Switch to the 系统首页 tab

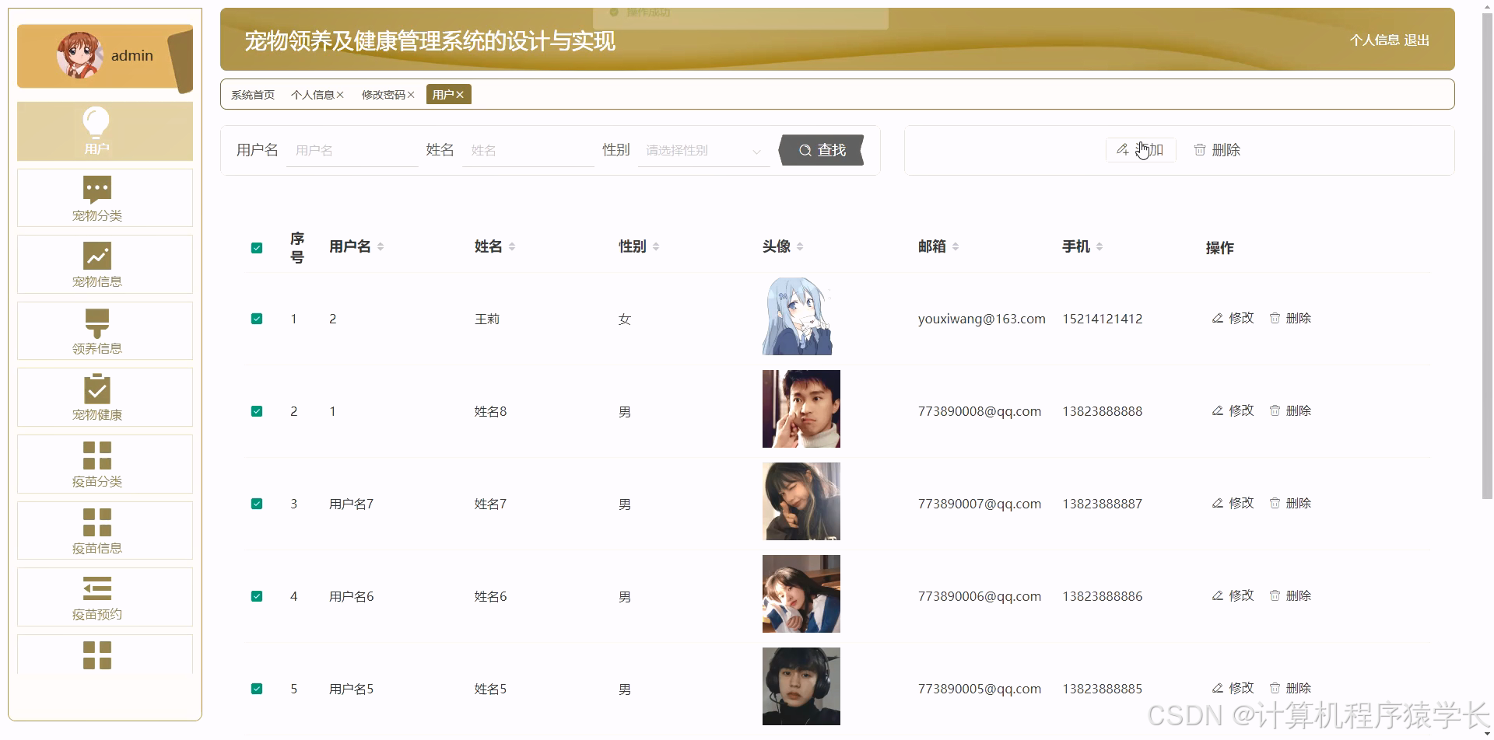(x=253, y=95)
